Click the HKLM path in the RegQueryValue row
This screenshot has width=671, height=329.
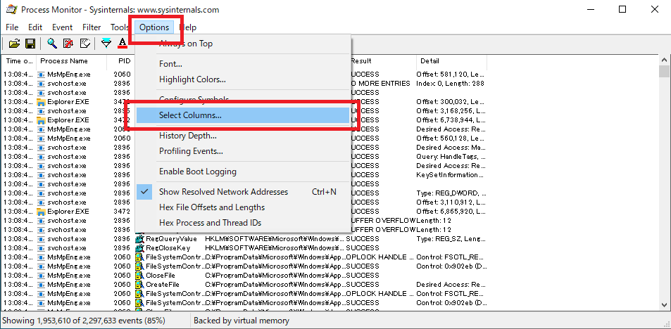(275, 239)
